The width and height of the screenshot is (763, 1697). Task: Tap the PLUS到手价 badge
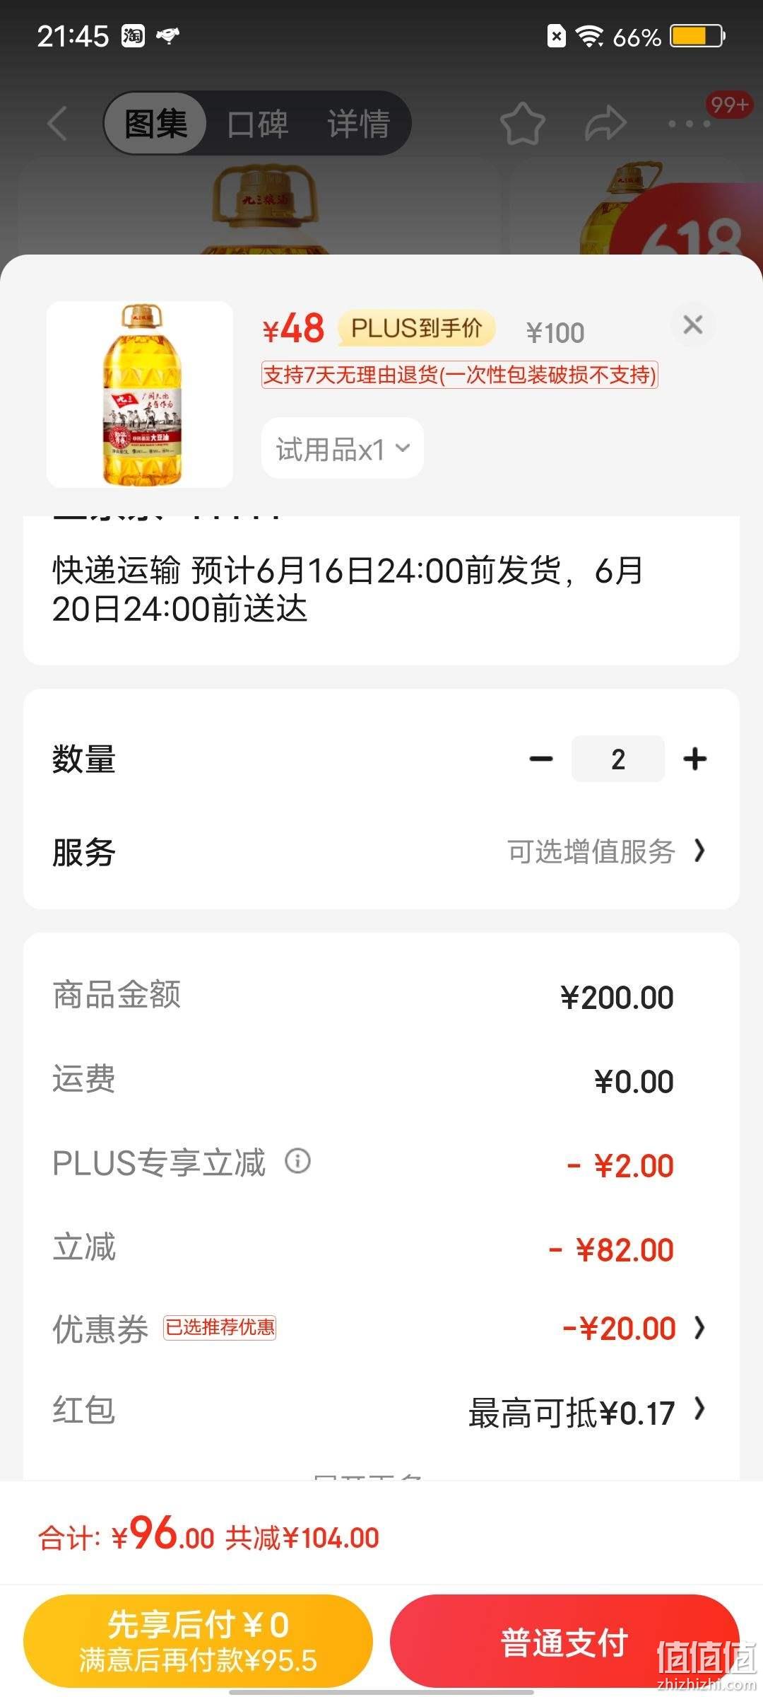coord(416,328)
